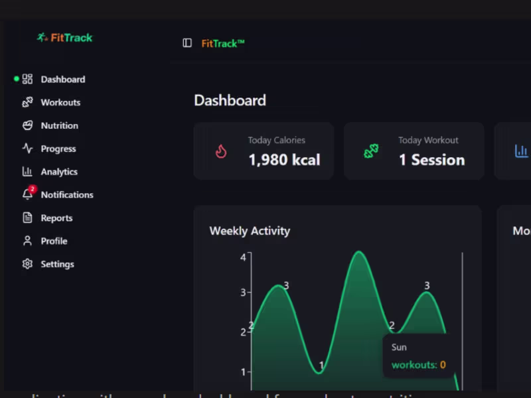Click the red notification badge showing 2
This screenshot has height=398, width=531.
coord(32,189)
